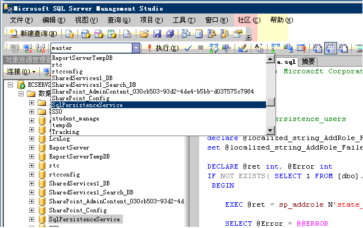The image size is (363, 228).
Task: Click the ECSERV2 server node icon
Action: [x=21, y=85]
